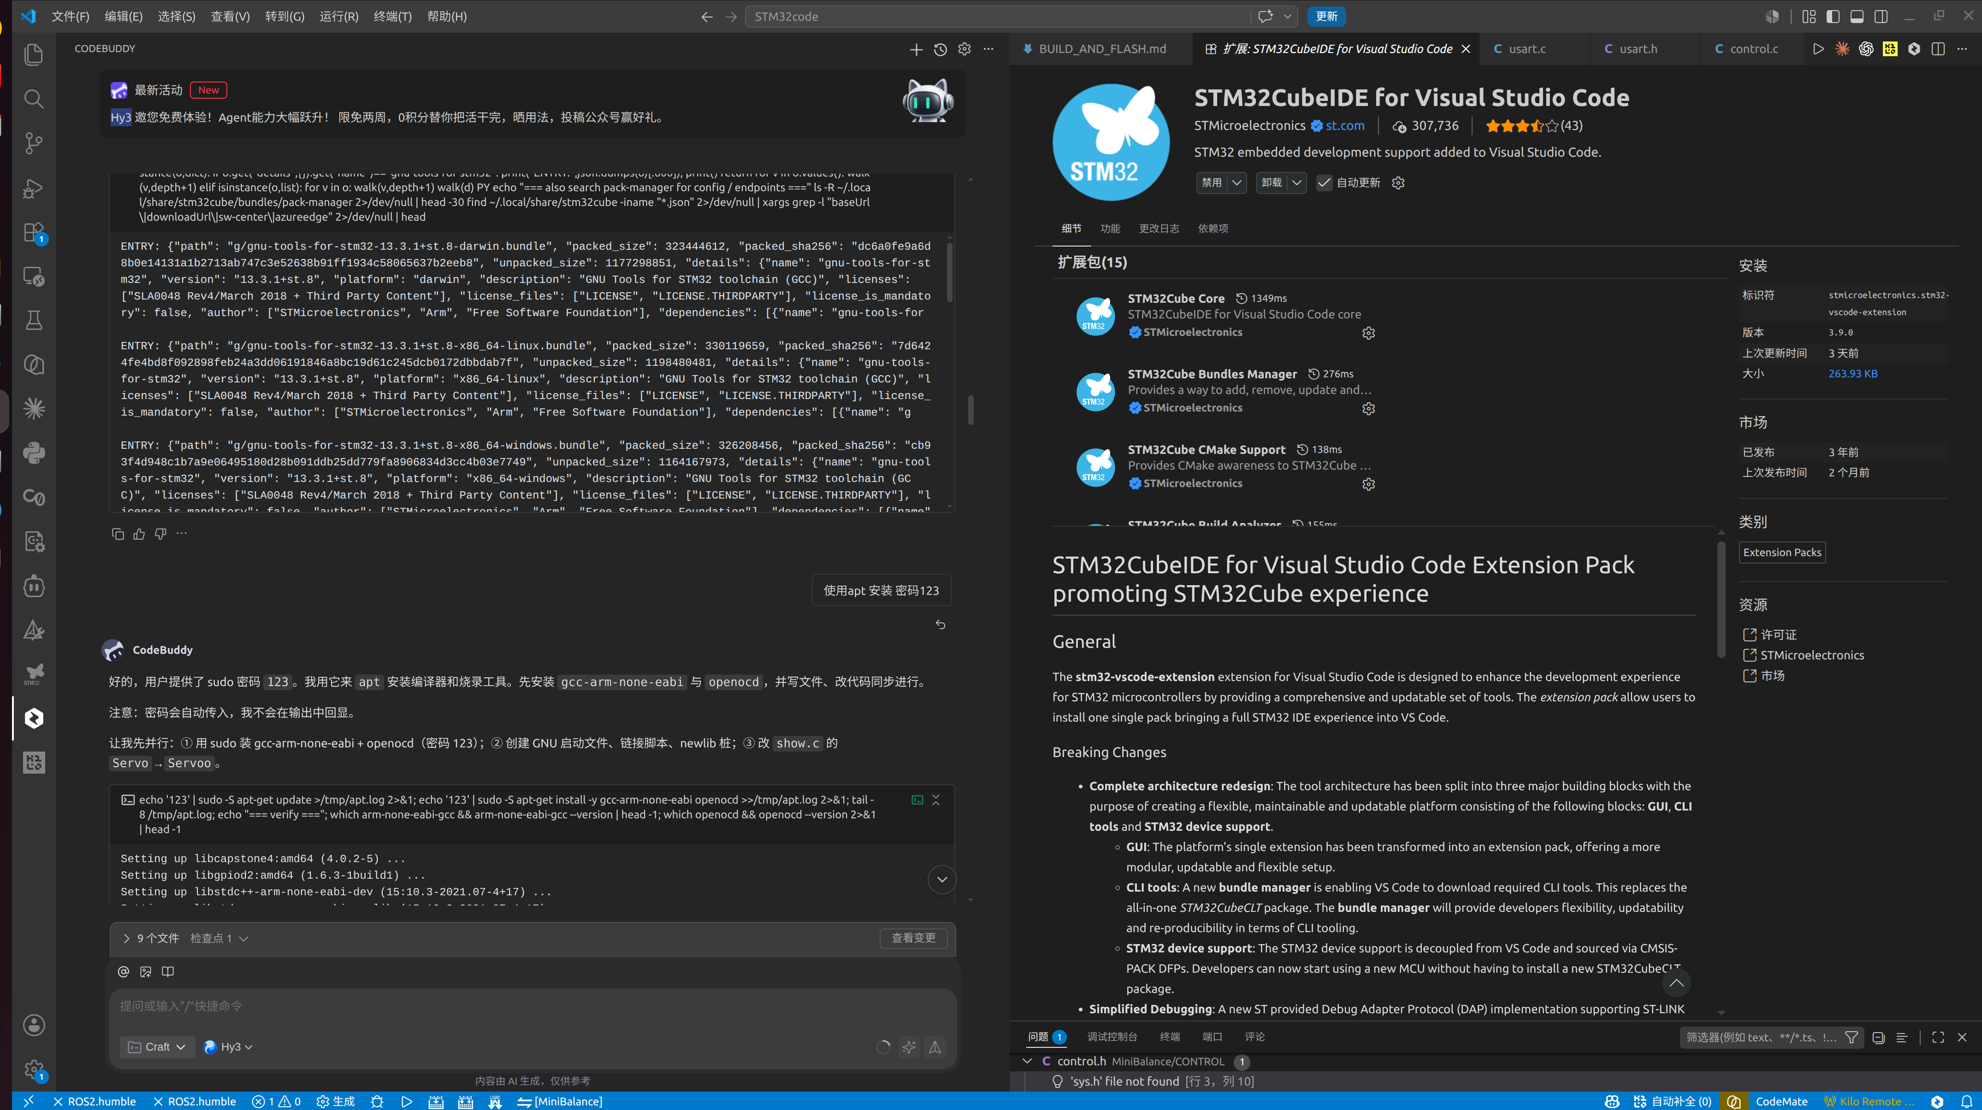Viewport: 1982px width, 1110px height.
Task: Click the @ mention icon in chat input
Action: tap(123, 972)
